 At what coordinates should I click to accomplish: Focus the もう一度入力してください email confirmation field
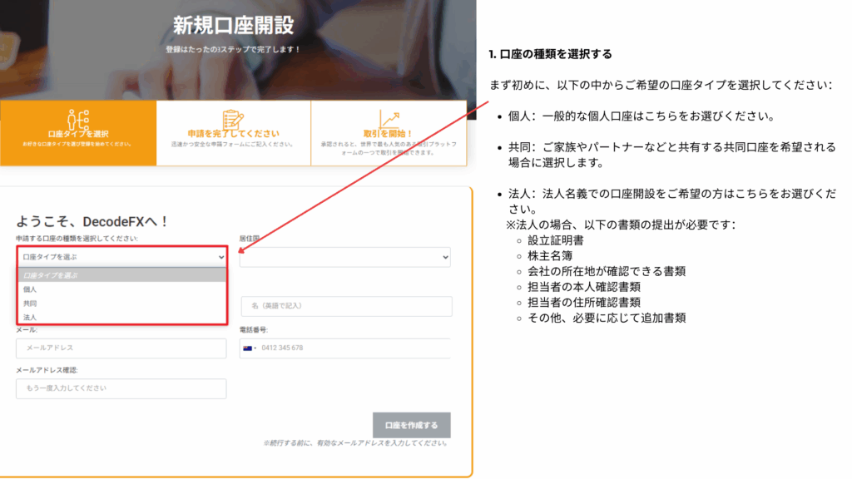pyautogui.click(x=121, y=388)
